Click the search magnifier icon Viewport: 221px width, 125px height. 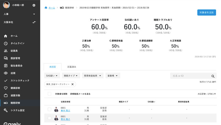(213, 76)
